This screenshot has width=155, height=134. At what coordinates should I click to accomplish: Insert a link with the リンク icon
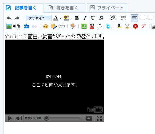point(123,18)
